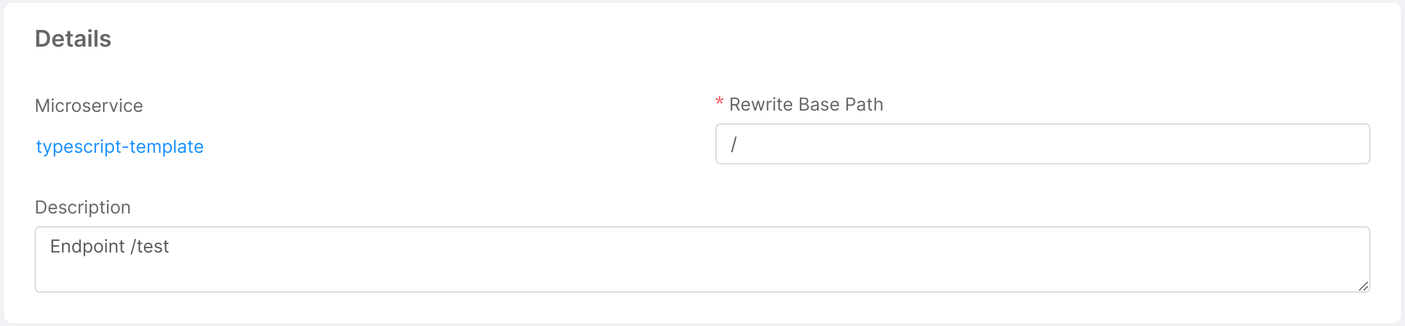Click the Rewrite Base Path label

(806, 104)
